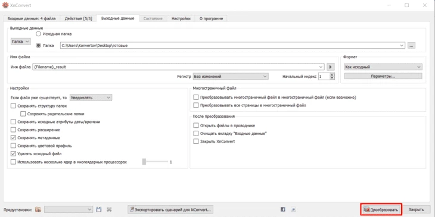Click the save preset floppy icon
This screenshot has height=217, width=435.
coord(98,209)
